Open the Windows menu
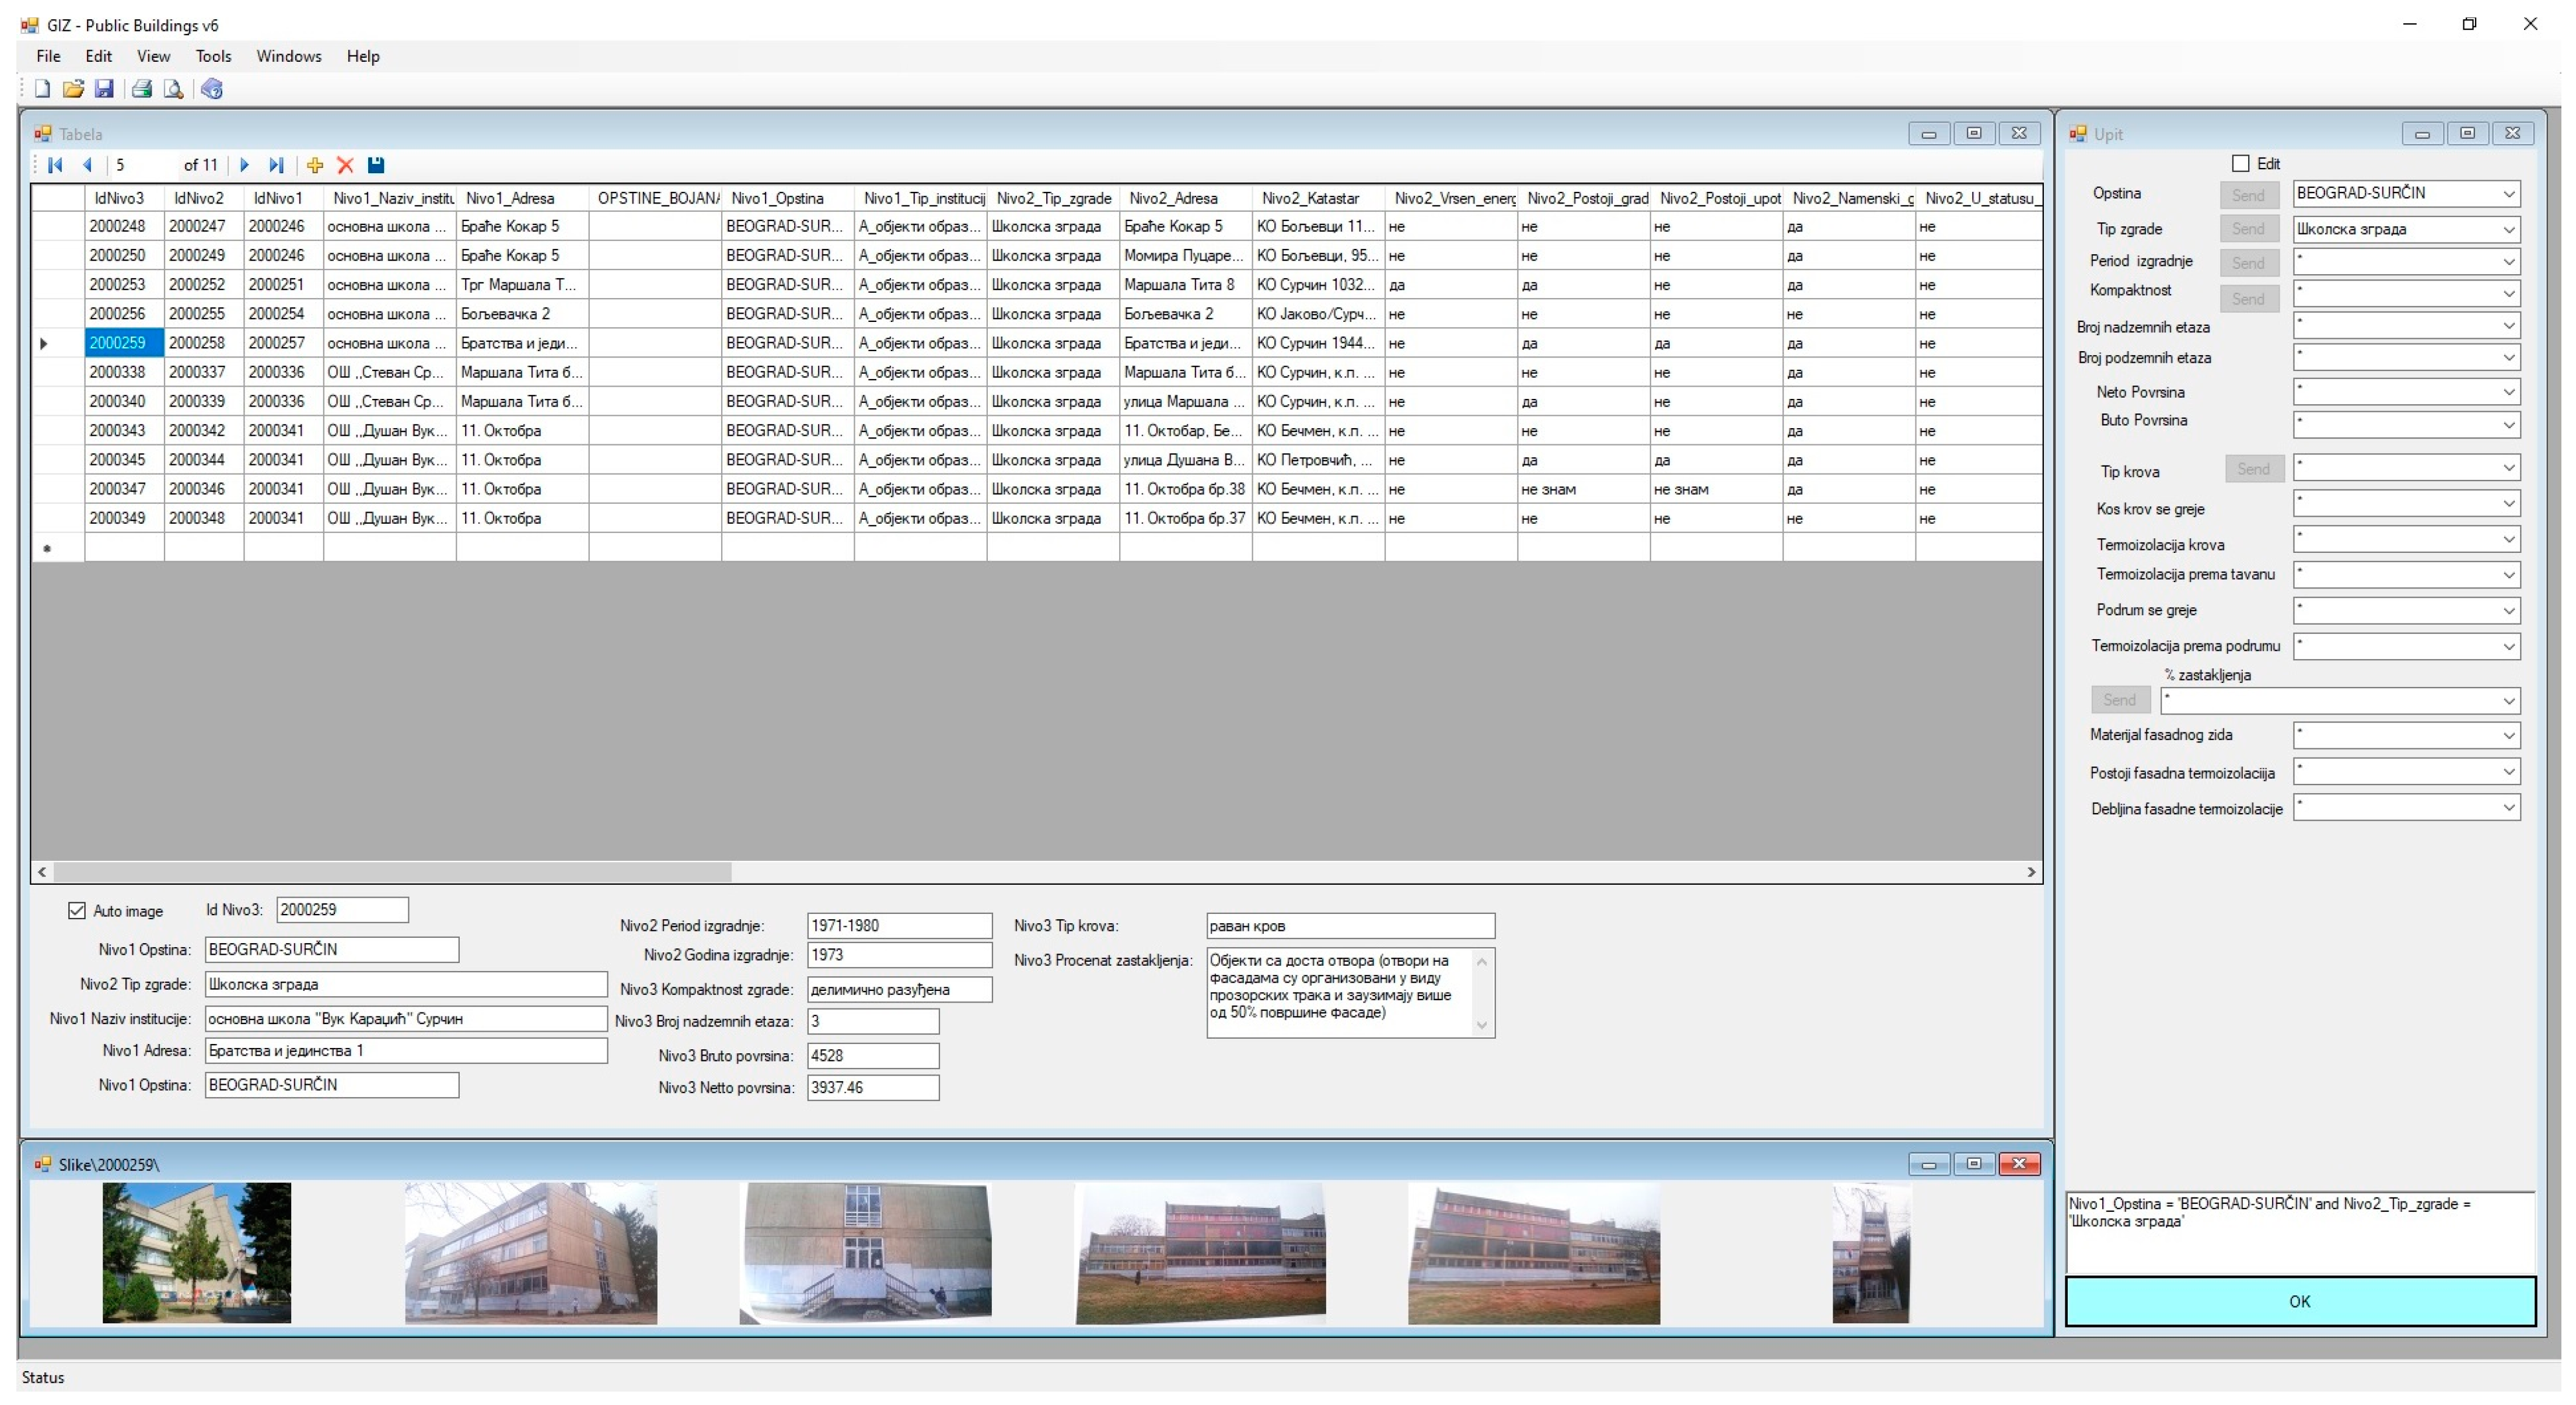 pyautogui.click(x=288, y=56)
